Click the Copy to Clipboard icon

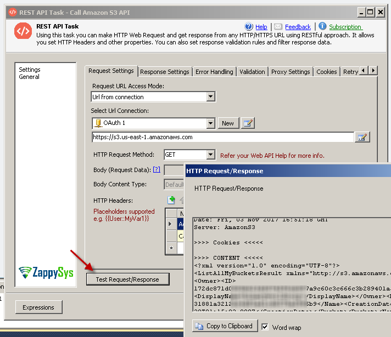click(199, 326)
